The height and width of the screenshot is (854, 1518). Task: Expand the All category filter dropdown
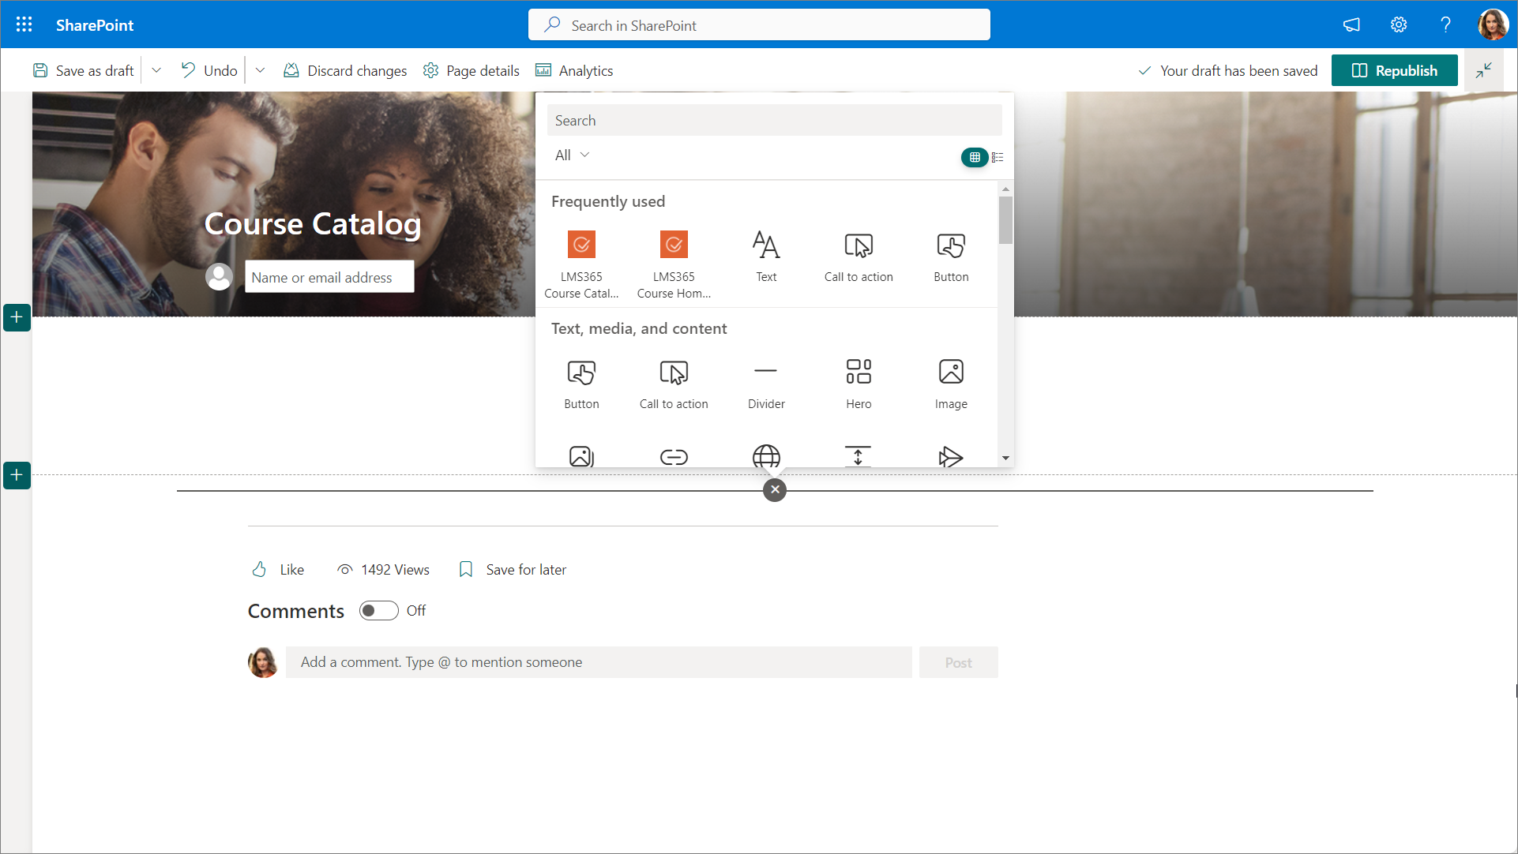click(572, 155)
